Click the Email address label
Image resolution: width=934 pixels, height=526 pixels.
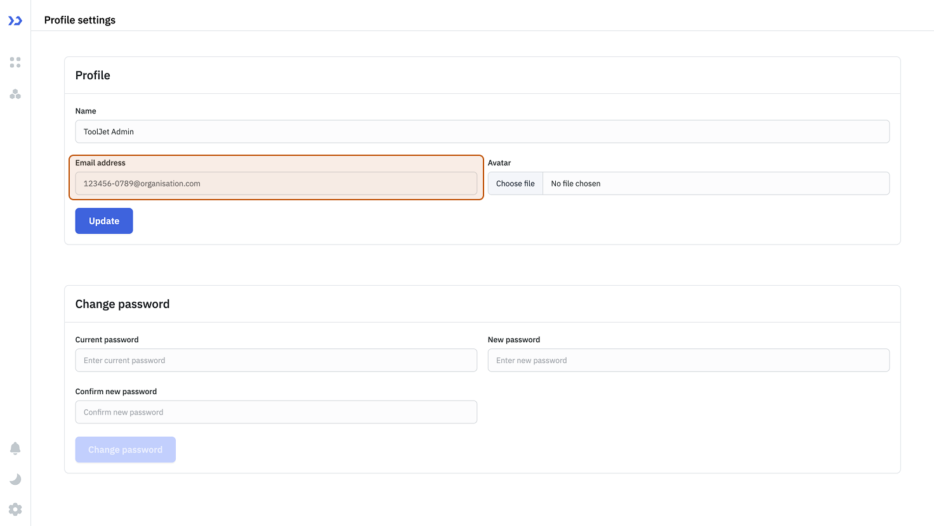pyautogui.click(x=100, y=163)
